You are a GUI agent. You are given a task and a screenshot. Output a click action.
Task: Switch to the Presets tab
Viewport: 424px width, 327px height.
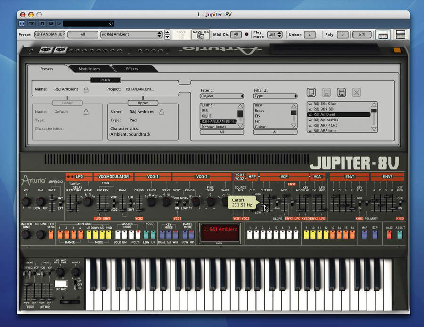pyautogui.click(x=47, y=69)
